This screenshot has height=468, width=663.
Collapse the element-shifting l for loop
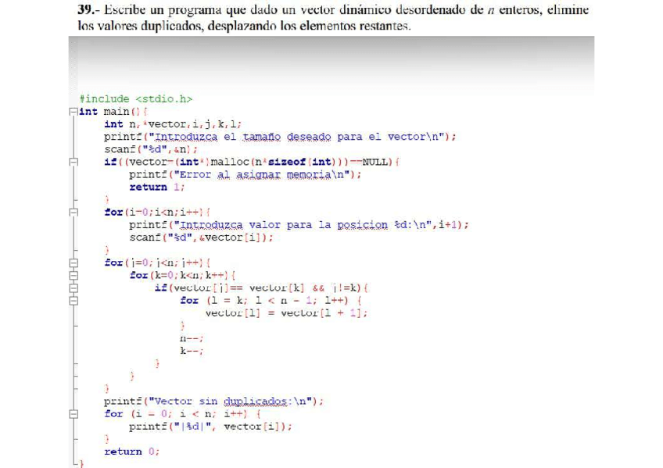click(73, 299)
